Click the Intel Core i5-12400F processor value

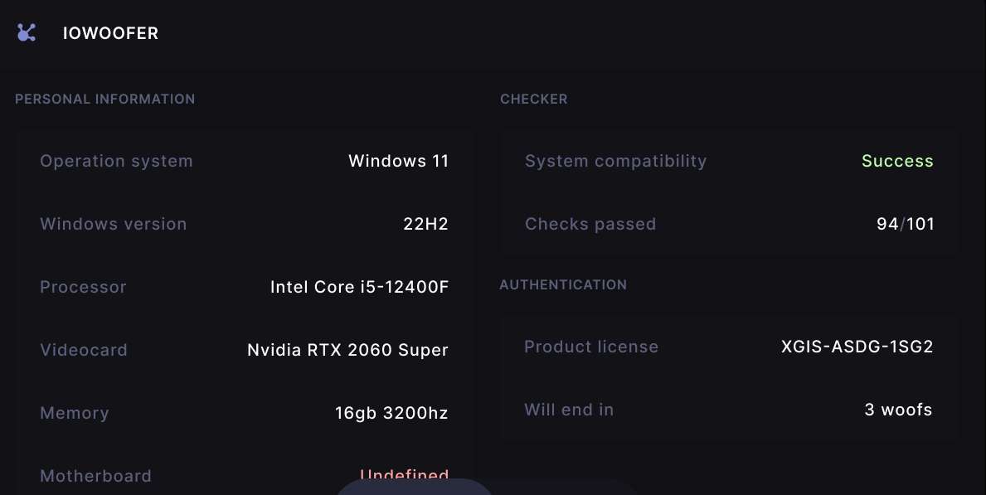click(x=359, y=287)
